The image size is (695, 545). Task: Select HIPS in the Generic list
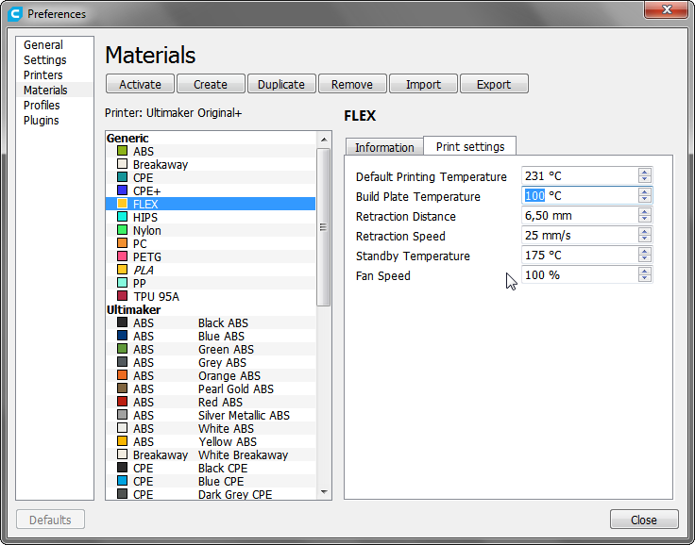coord(211,217)
